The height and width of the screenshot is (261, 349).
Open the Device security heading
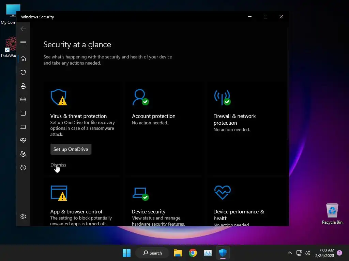pyautogui.click(x=149, y=211)
